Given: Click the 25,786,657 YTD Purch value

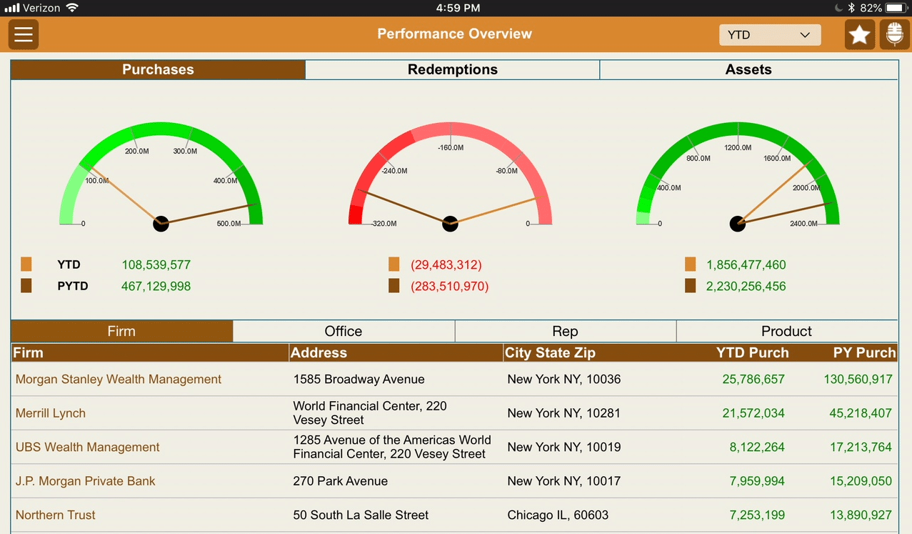Looking at the screenshot, I should 753,379.
